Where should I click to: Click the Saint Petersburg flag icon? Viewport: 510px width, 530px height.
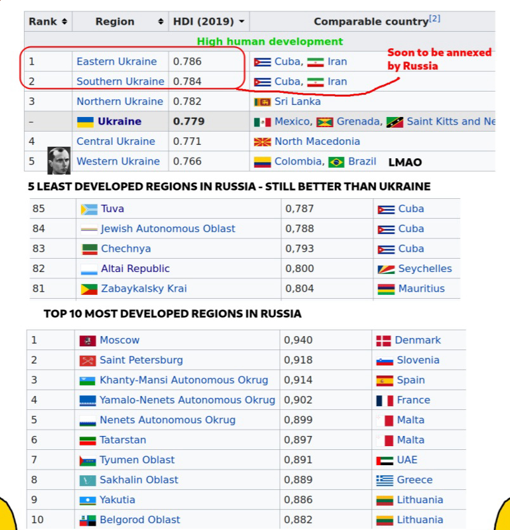[88, 361]
